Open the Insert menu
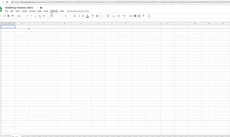230x137 pixels. pyautogui.click(x=24, y=11)
